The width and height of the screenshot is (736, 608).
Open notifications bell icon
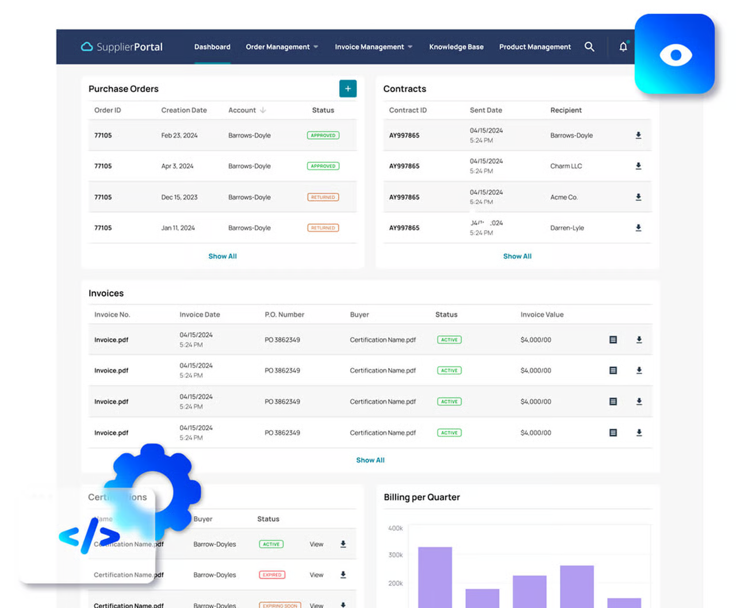tap(623, 47)
